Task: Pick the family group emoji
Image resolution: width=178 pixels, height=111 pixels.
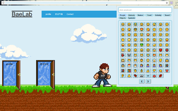Action: tap(129, 71)
